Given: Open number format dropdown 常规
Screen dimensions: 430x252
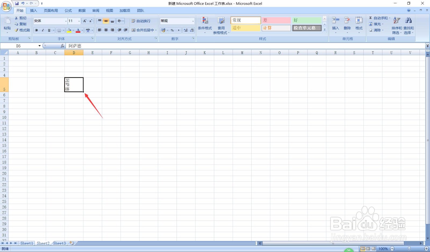Looking at the screenshot, I should (193, 21).
